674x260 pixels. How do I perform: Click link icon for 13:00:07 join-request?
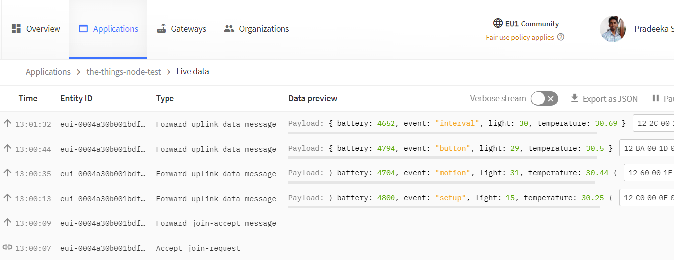pos(7,247)
